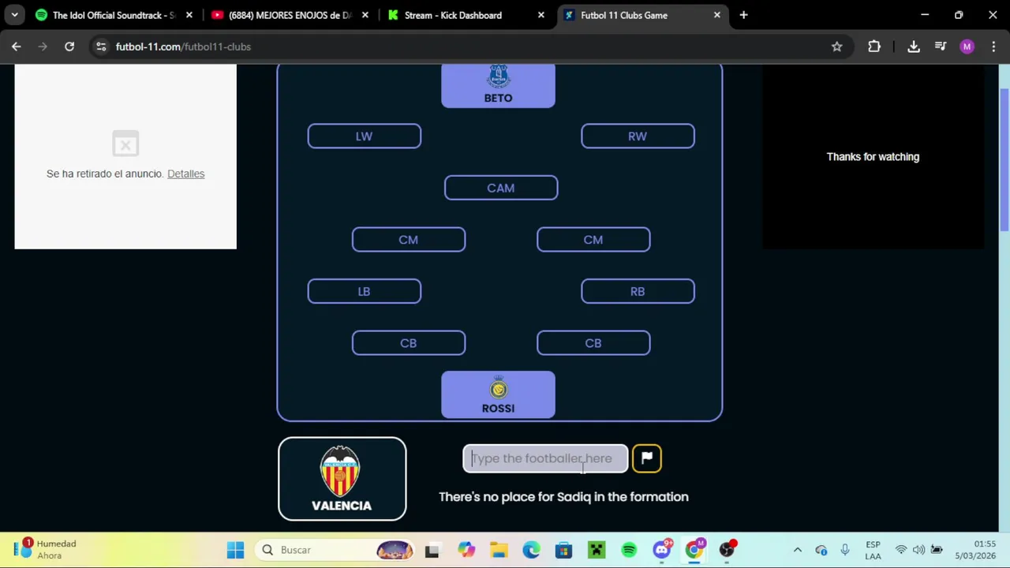
Task: Click the Valencia club crest
Action: 340,472
